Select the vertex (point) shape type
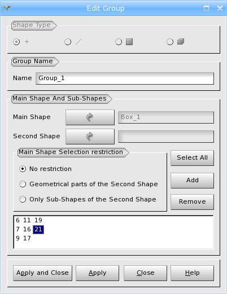 pos(16,42)
